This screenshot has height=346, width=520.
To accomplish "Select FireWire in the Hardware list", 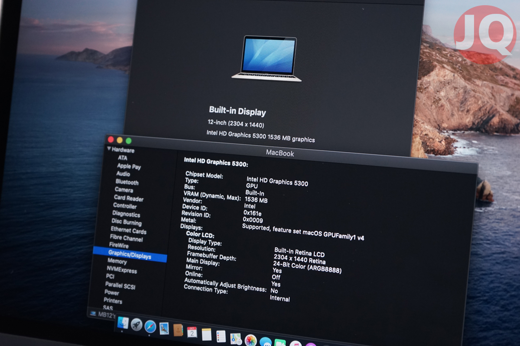I will [120, 246].
